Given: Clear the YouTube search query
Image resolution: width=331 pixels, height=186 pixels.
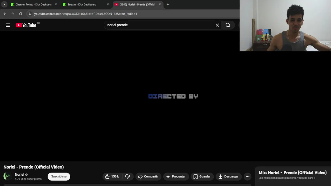Looking at the screenshot, I should click(x=217, y=25).
